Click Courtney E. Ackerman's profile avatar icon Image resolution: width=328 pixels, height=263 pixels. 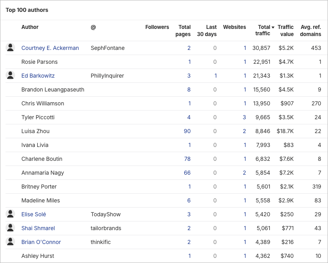(10, 48)
